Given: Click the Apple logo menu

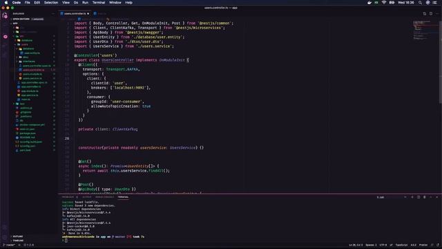Looking at the screenshot, I should (6, 3).
